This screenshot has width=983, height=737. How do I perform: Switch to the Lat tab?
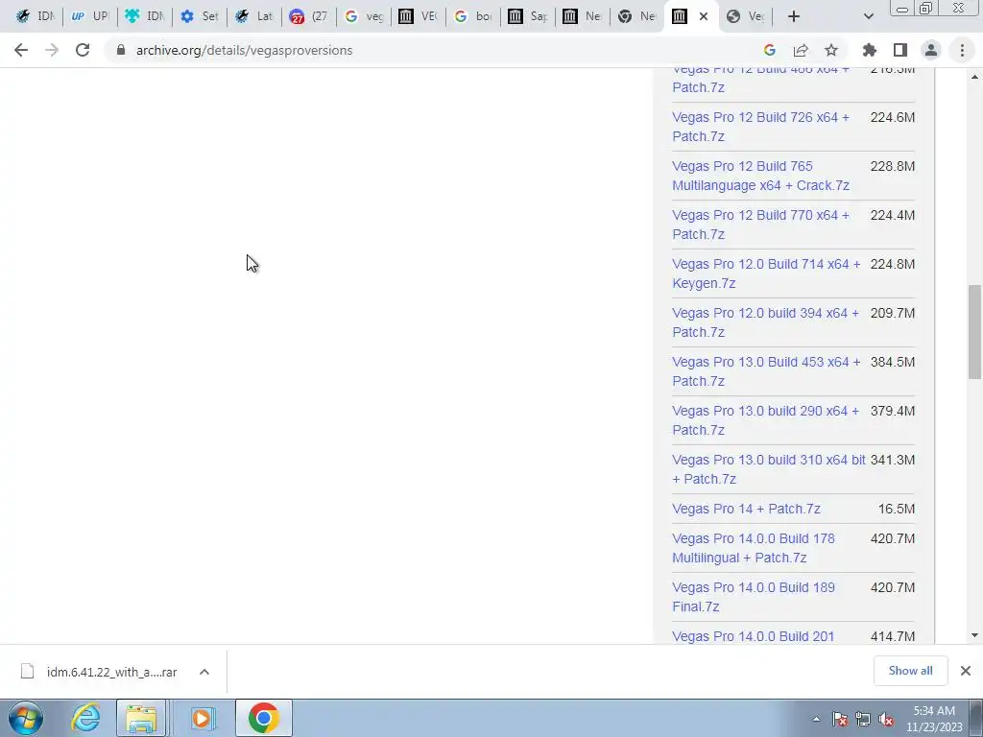[x=253, y=16]
